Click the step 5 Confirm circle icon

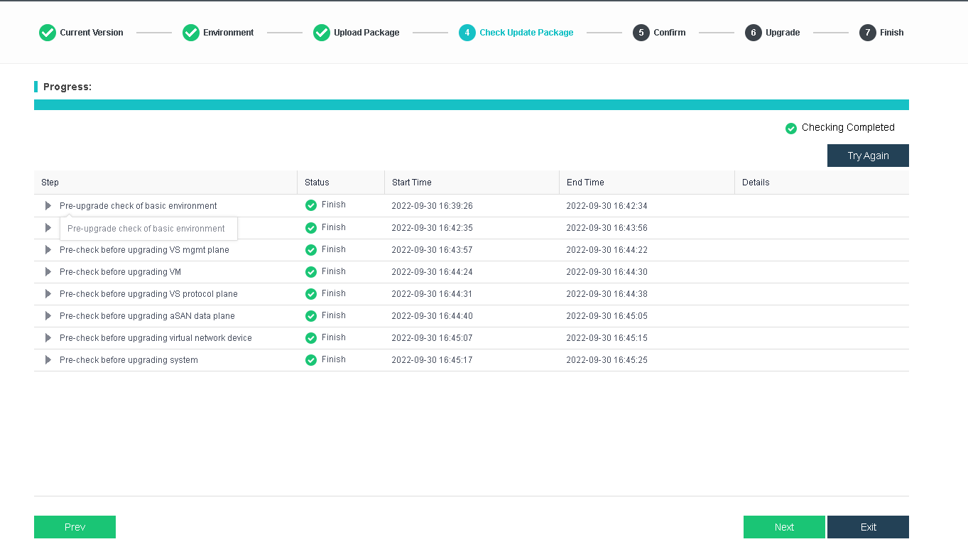tap(641, 33)
